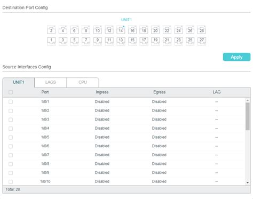Check the select-all checkbox in table header
Image resolution: width=253 pixels, height=199 pixels.
(x=11, y=92)
